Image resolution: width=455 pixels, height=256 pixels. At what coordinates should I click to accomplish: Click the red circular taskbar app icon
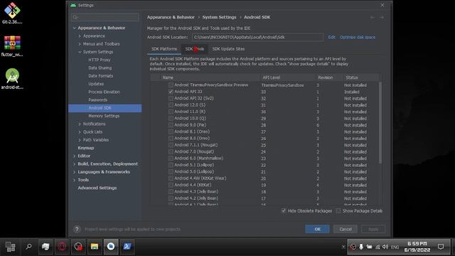62,247
